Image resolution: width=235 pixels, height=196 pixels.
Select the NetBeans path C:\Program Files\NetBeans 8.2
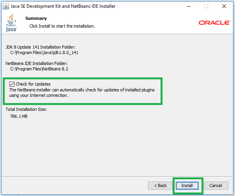pyautogui.click(x=39, y=69)
